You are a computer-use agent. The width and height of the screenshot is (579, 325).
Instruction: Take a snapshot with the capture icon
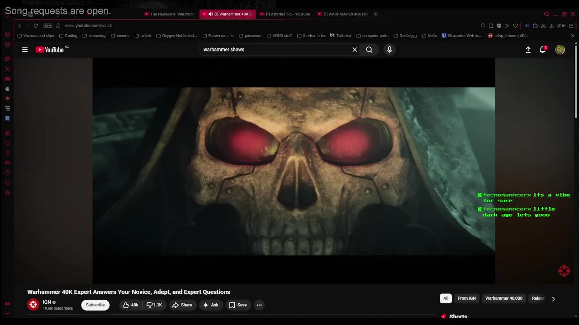point(491,26)
